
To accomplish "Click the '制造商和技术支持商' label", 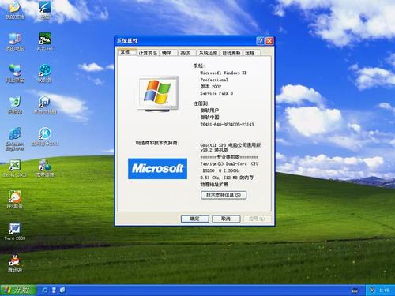I will (157, 143).
